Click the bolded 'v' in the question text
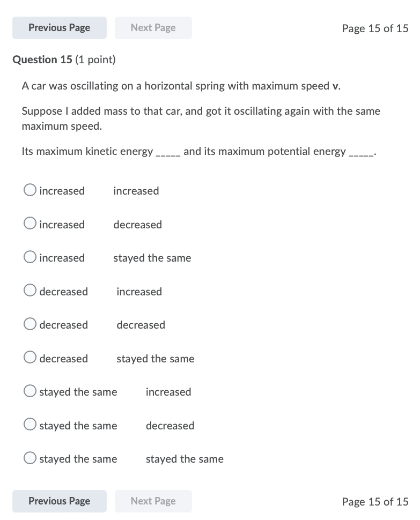Screen dimensions: 420x520 pyautogui.click(x=335, y=86)
